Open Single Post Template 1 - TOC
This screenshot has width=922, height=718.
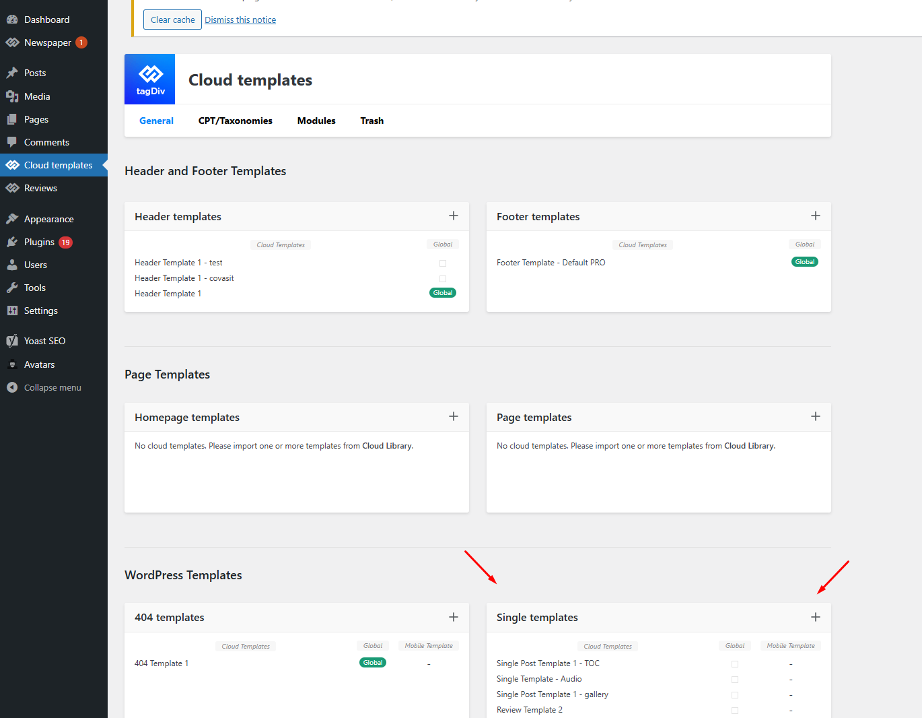pos(548,663)
